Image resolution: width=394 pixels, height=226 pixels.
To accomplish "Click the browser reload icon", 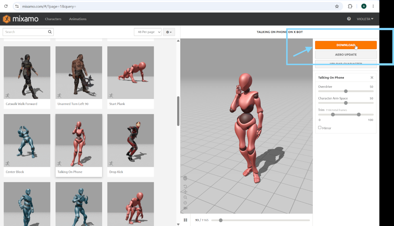I will 6,6.
